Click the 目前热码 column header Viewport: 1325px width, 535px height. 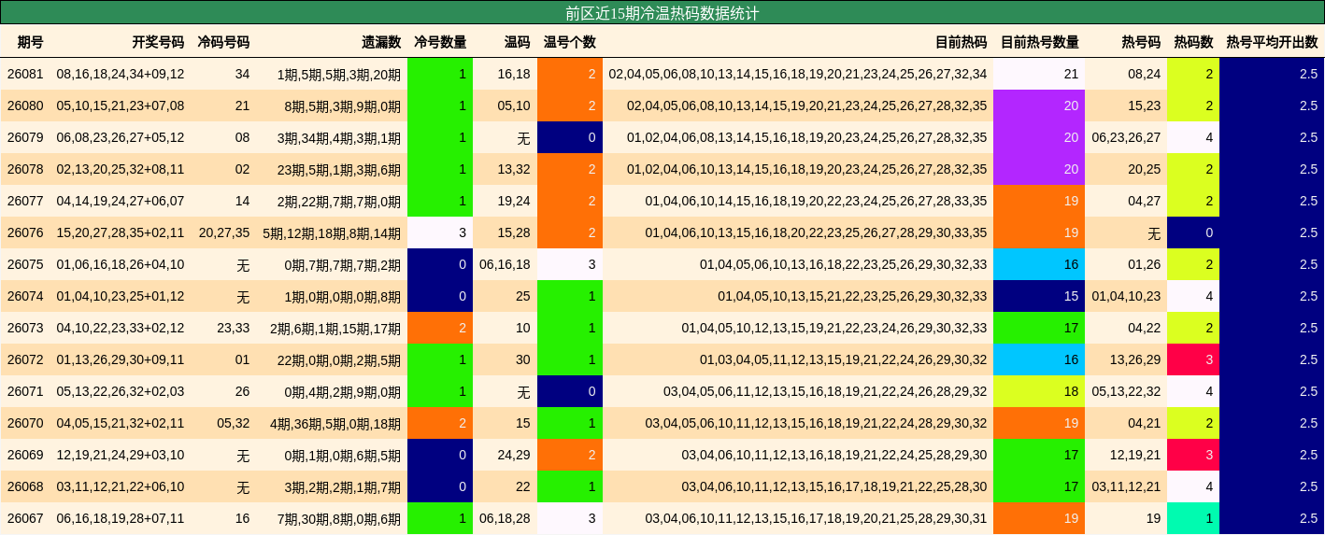click(x=961, y=42)
